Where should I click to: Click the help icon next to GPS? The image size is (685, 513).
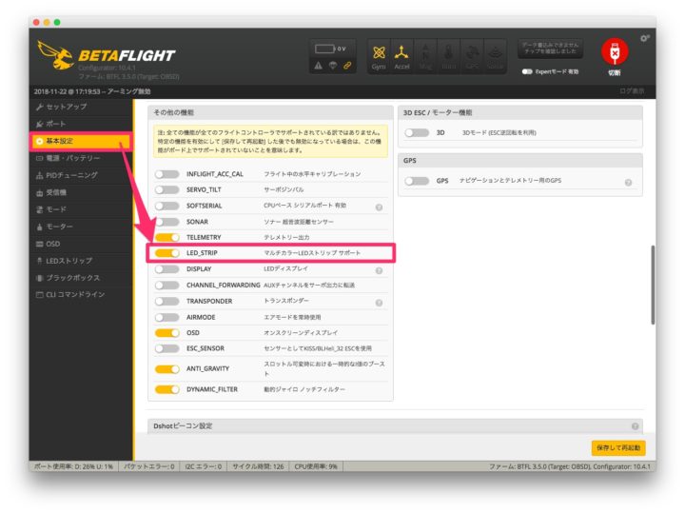tap(628, 181)
